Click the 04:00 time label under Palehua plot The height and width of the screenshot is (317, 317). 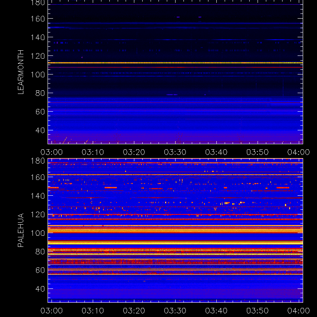click(299, 311)
